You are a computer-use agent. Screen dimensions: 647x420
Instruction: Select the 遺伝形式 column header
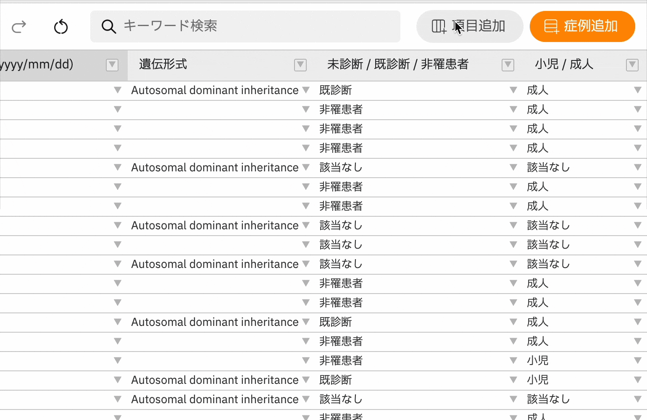(x=163, y=64)
